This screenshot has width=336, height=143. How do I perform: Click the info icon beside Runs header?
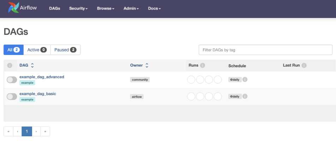203,66
